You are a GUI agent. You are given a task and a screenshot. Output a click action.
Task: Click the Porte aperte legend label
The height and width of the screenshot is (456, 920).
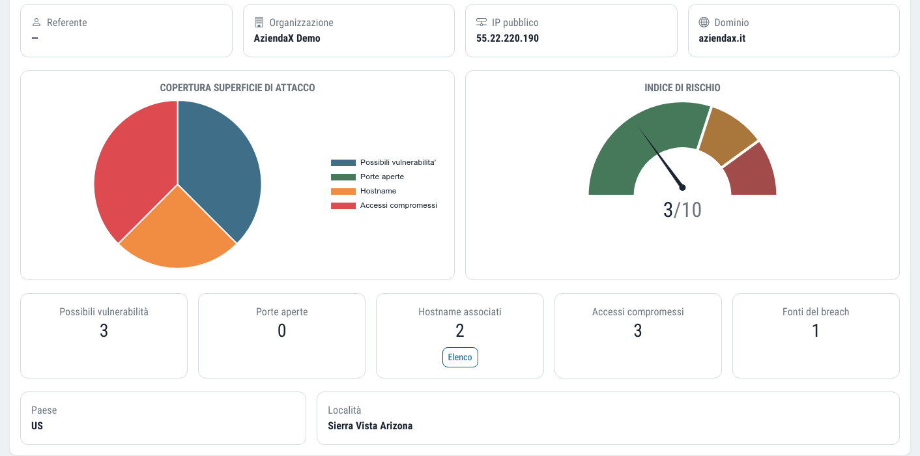[382, 177]
